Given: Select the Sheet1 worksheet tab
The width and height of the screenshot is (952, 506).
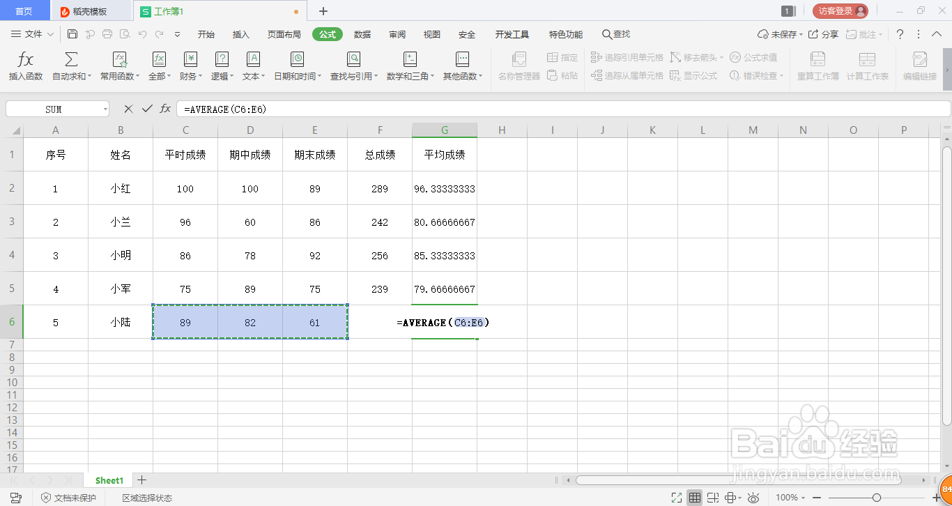Looking at the screenshot, I should pos(108,480).
